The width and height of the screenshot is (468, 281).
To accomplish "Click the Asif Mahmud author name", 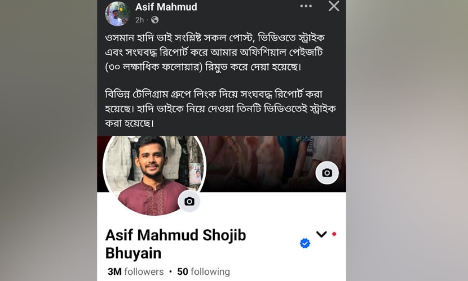I will pos(166,7).
